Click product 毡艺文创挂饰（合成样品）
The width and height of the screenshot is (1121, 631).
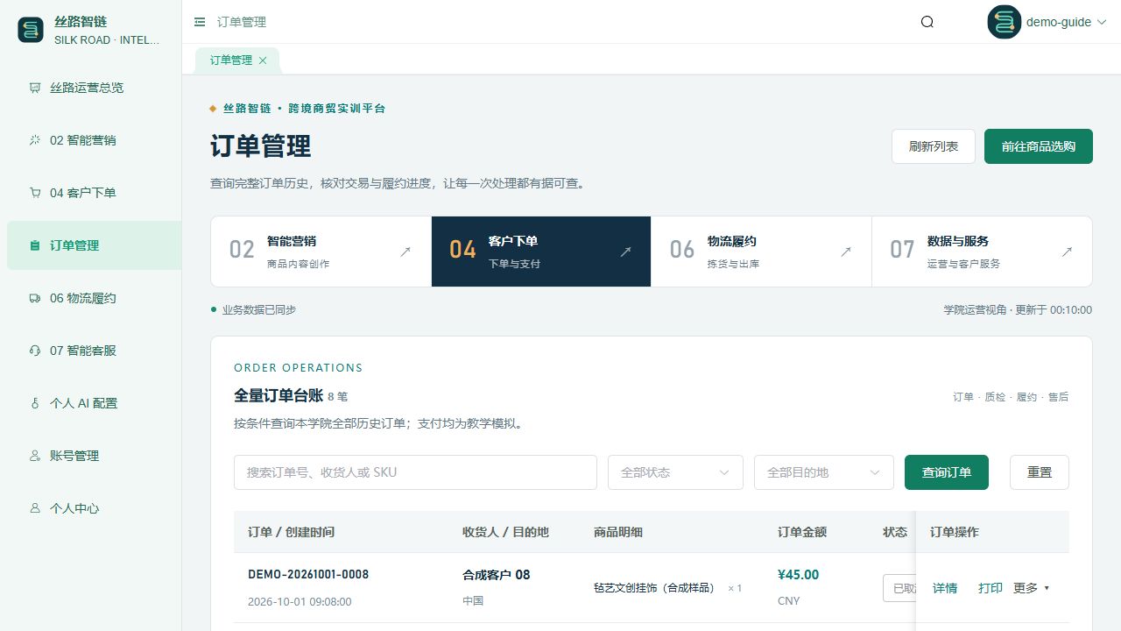[x=654, y=588]
